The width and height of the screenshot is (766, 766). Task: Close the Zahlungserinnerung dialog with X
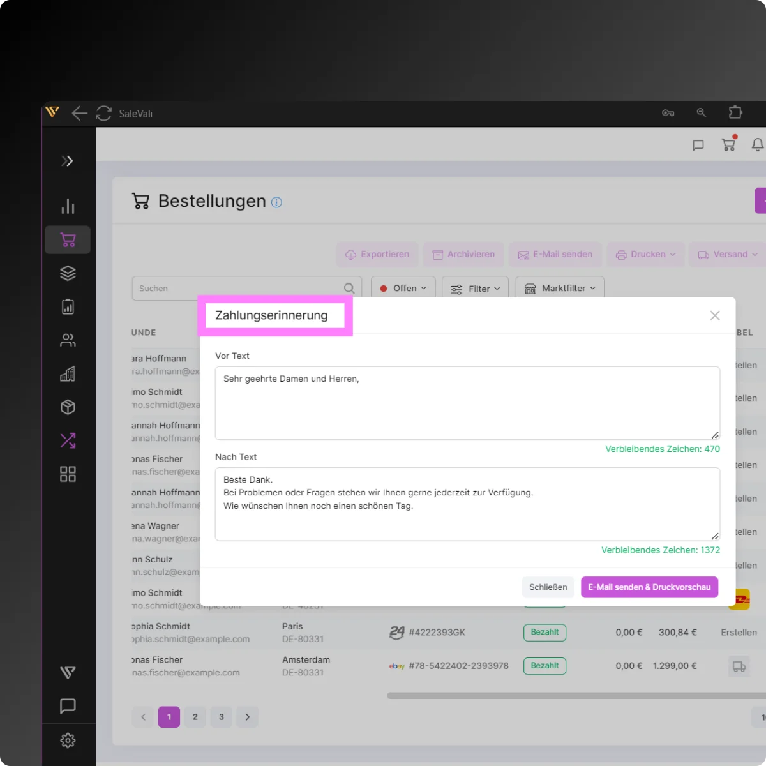(715, 315)
